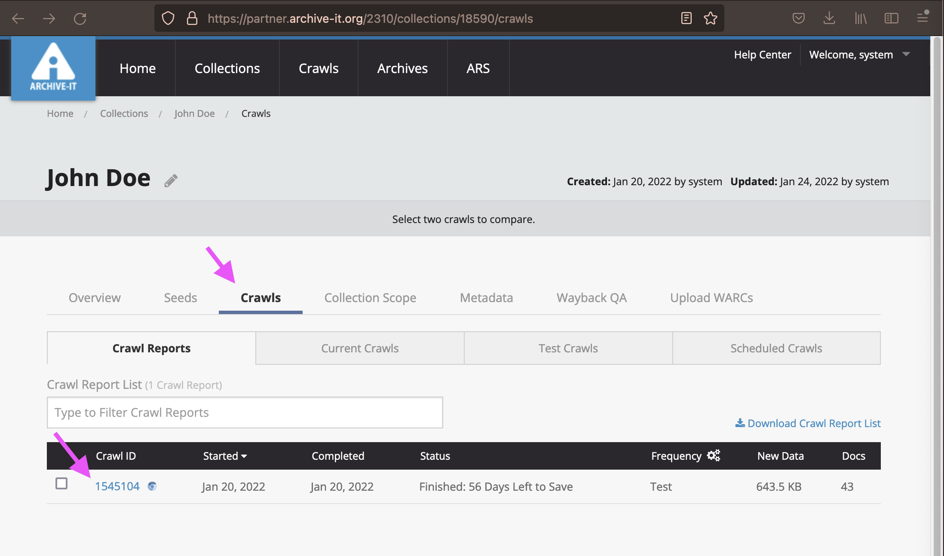Click the browser icon next to crawl 1545104

coord(152,486)
